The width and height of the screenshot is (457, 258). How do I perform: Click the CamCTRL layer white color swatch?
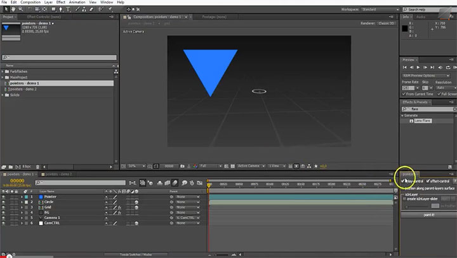tap(41, 223)
